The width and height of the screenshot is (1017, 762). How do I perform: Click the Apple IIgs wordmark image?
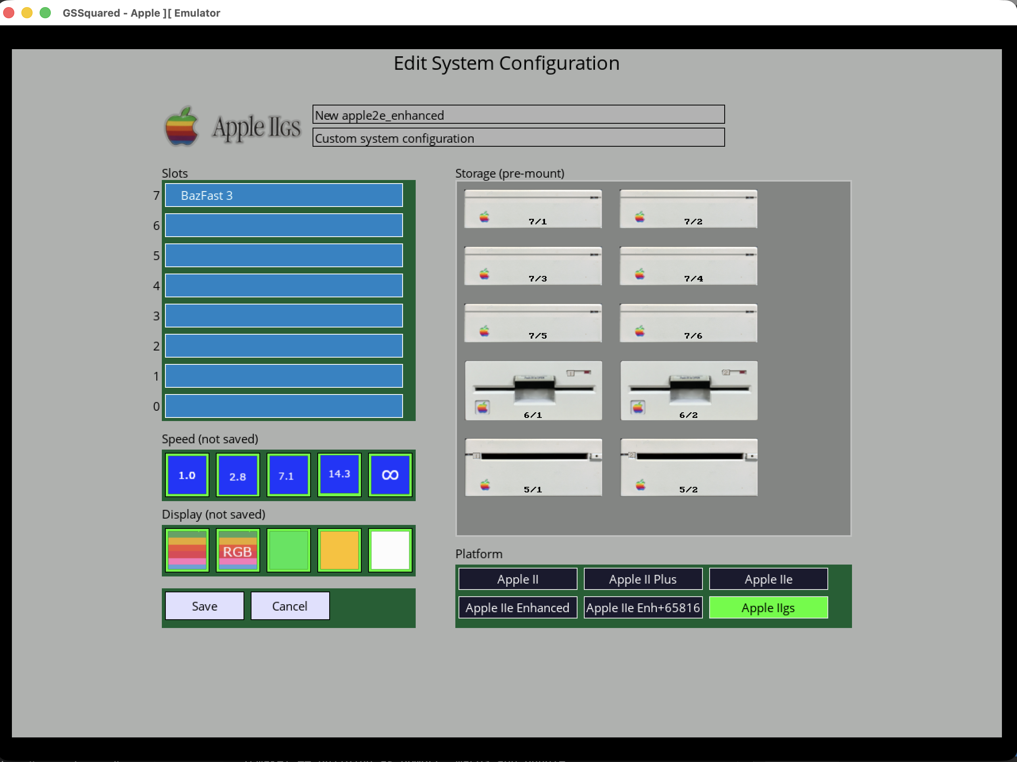(x=257, y=127)
